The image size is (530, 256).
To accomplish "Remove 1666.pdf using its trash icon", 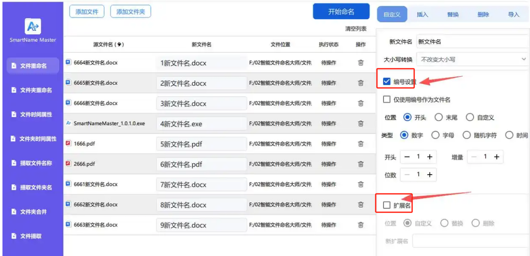I will tap(361, 144).
